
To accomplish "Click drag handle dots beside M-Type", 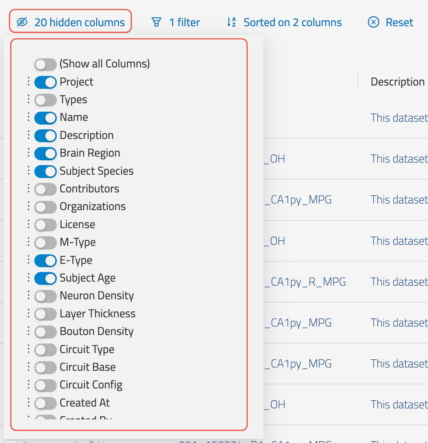I will coord(28,242).
